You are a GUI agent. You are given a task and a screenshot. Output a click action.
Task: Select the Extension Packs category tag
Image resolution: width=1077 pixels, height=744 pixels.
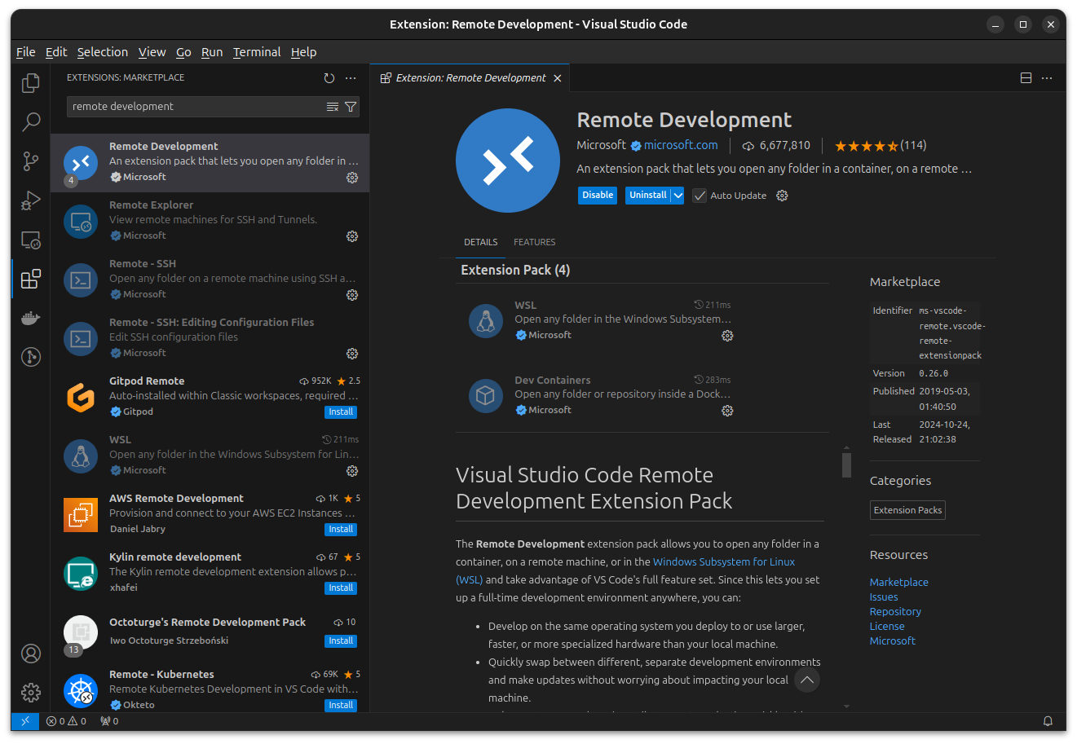click(x=907, y=510)
